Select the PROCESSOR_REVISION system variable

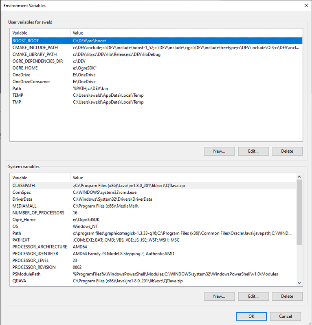tap(154, 267)
